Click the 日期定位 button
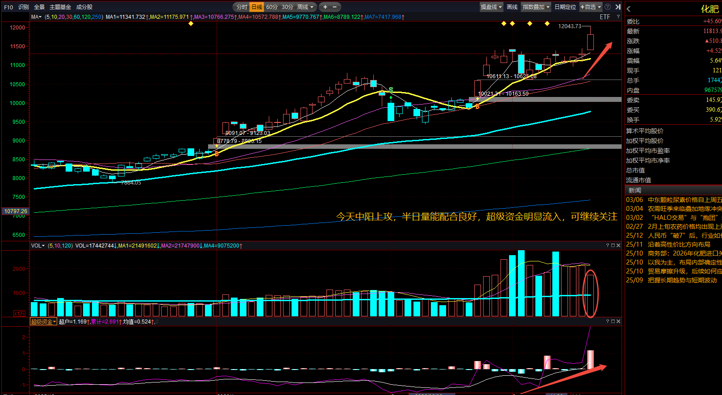Viewport: 722px width, 395px height. point(565,7)
